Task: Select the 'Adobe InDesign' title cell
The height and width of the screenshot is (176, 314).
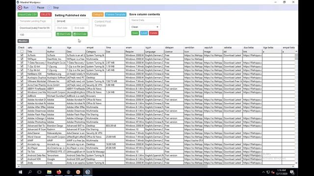Action: (x=37, y=118)
